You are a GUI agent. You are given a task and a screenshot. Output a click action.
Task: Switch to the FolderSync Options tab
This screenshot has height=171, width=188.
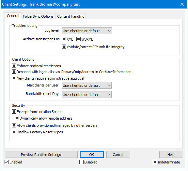click(38, 16)
